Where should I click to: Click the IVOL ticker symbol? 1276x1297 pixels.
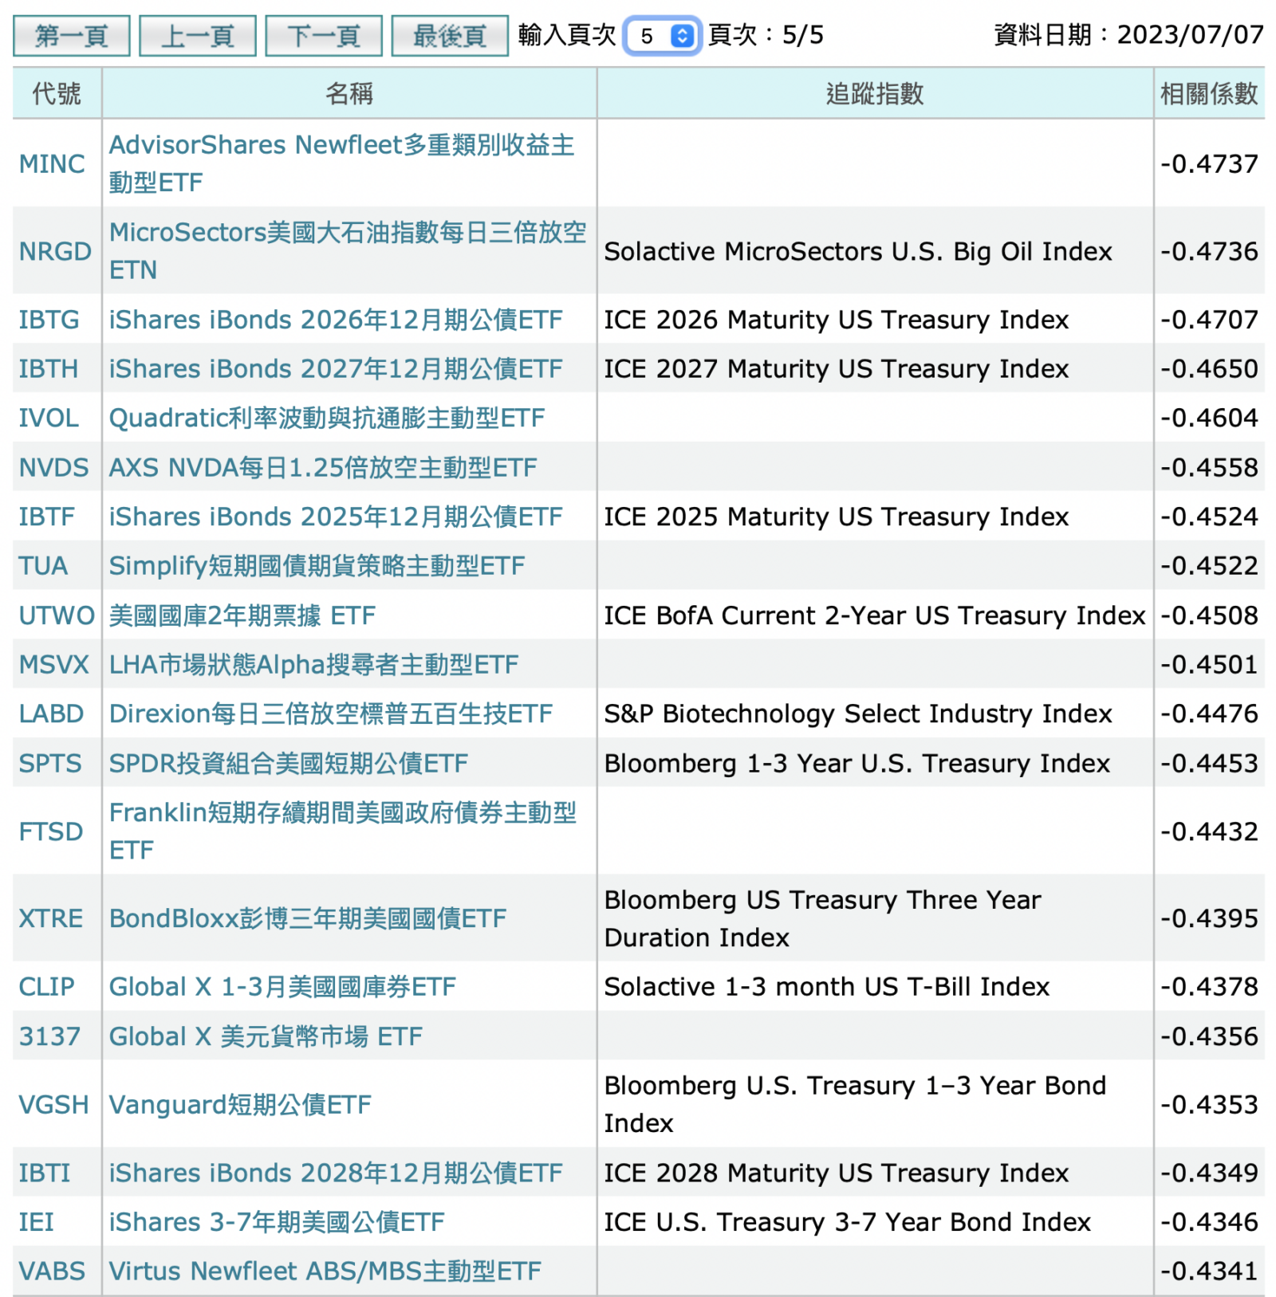point(49,418)
